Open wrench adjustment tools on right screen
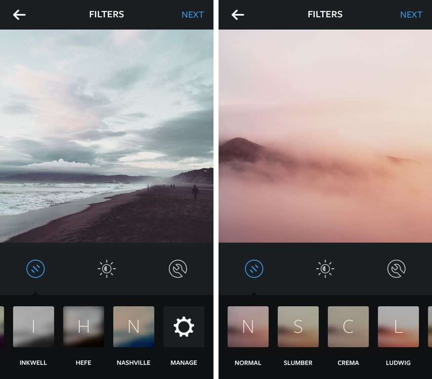This screenshot has height=379, width=432. pos(397,269)
